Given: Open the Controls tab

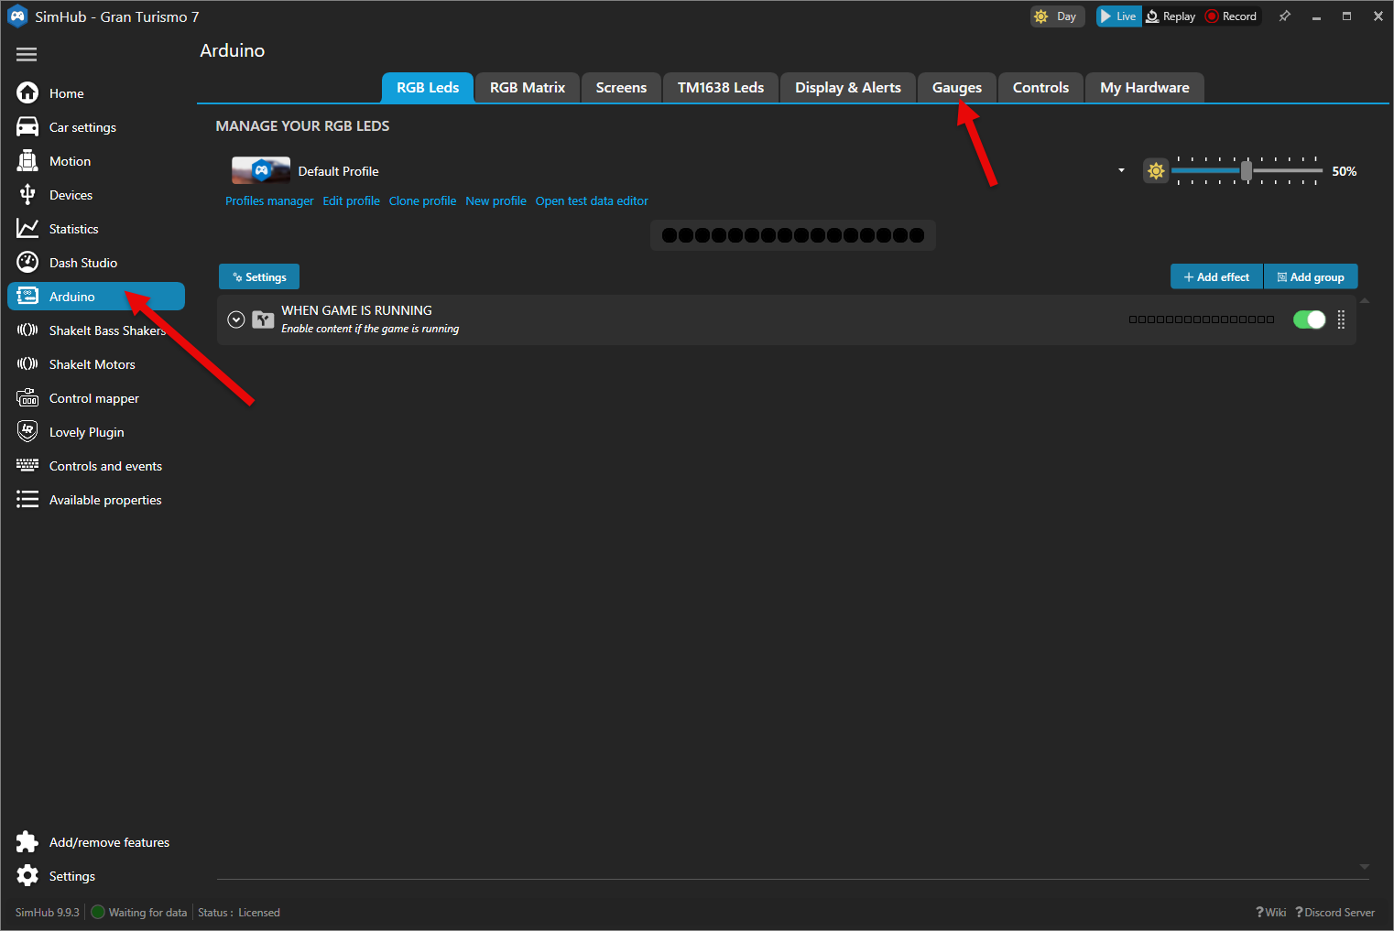Looking at the screenshot, I should pos(1040,88).
